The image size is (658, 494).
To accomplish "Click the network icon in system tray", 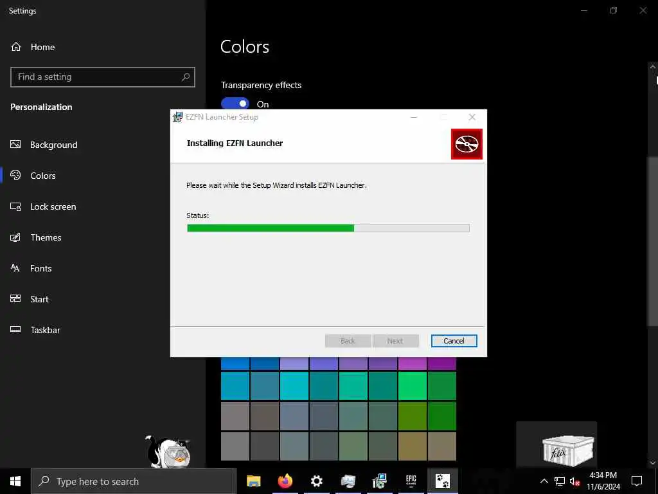I will (x=560, y=481).
